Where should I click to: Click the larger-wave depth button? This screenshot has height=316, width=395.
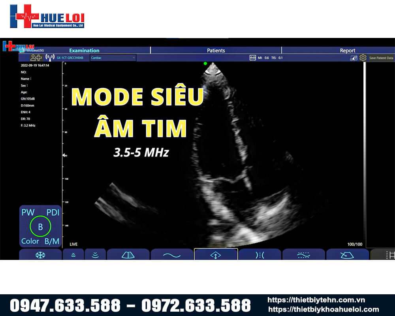95,255
